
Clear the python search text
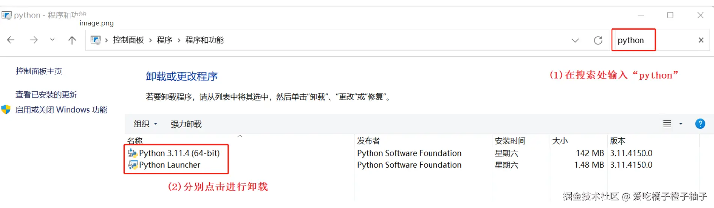point(701,40)
